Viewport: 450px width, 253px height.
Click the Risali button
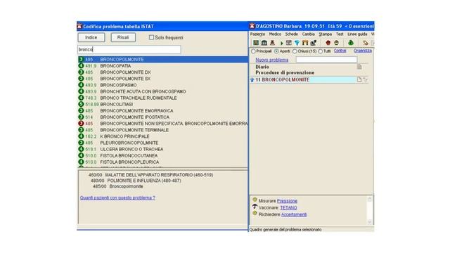[123, 37]
